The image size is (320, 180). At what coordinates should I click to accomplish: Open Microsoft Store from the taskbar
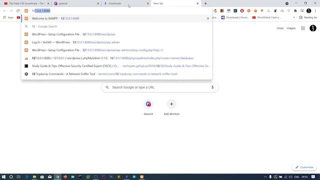coord(42,176)
